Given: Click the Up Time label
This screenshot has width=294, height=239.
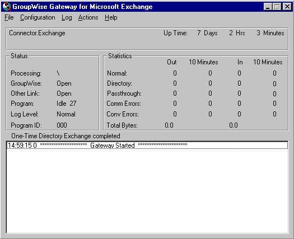Looking at the screenshot, I should pos(175,33).
